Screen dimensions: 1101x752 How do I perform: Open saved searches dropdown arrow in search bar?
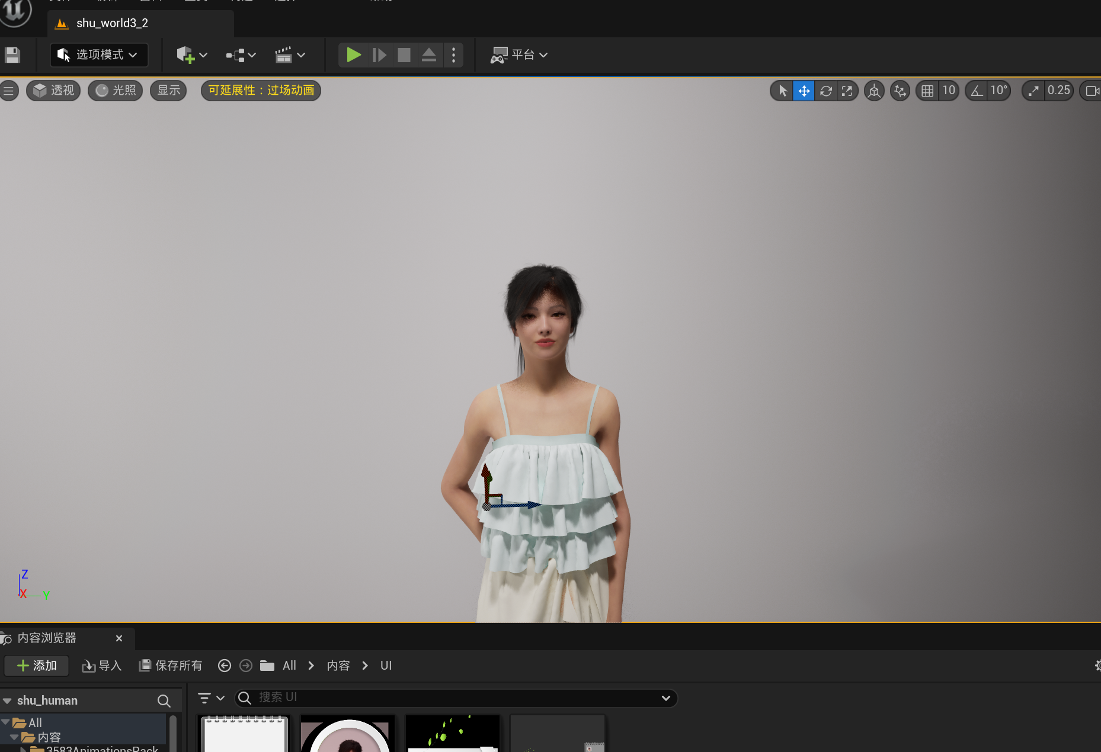pyautogui.click(x=666, y=698)
